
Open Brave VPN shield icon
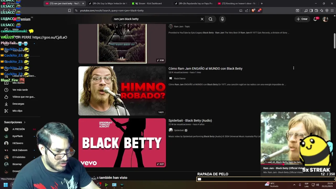[x=327, y=10]
